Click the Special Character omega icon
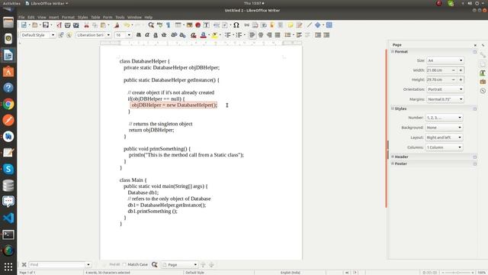Viewport: 488px width, 275px height. point(236,25)
